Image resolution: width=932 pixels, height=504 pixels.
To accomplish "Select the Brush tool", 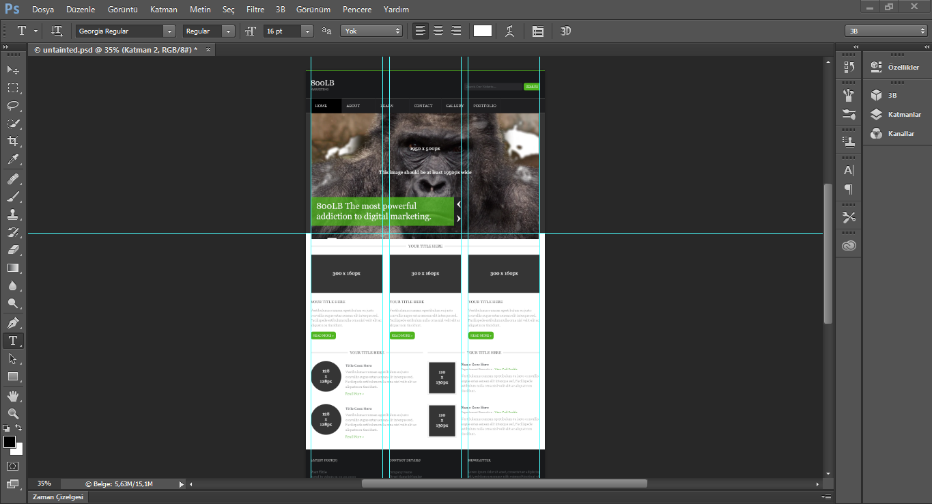I will point(13,197).
